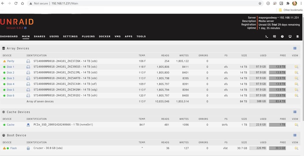
Task: Go to browser home page
Action: point(22,3)
